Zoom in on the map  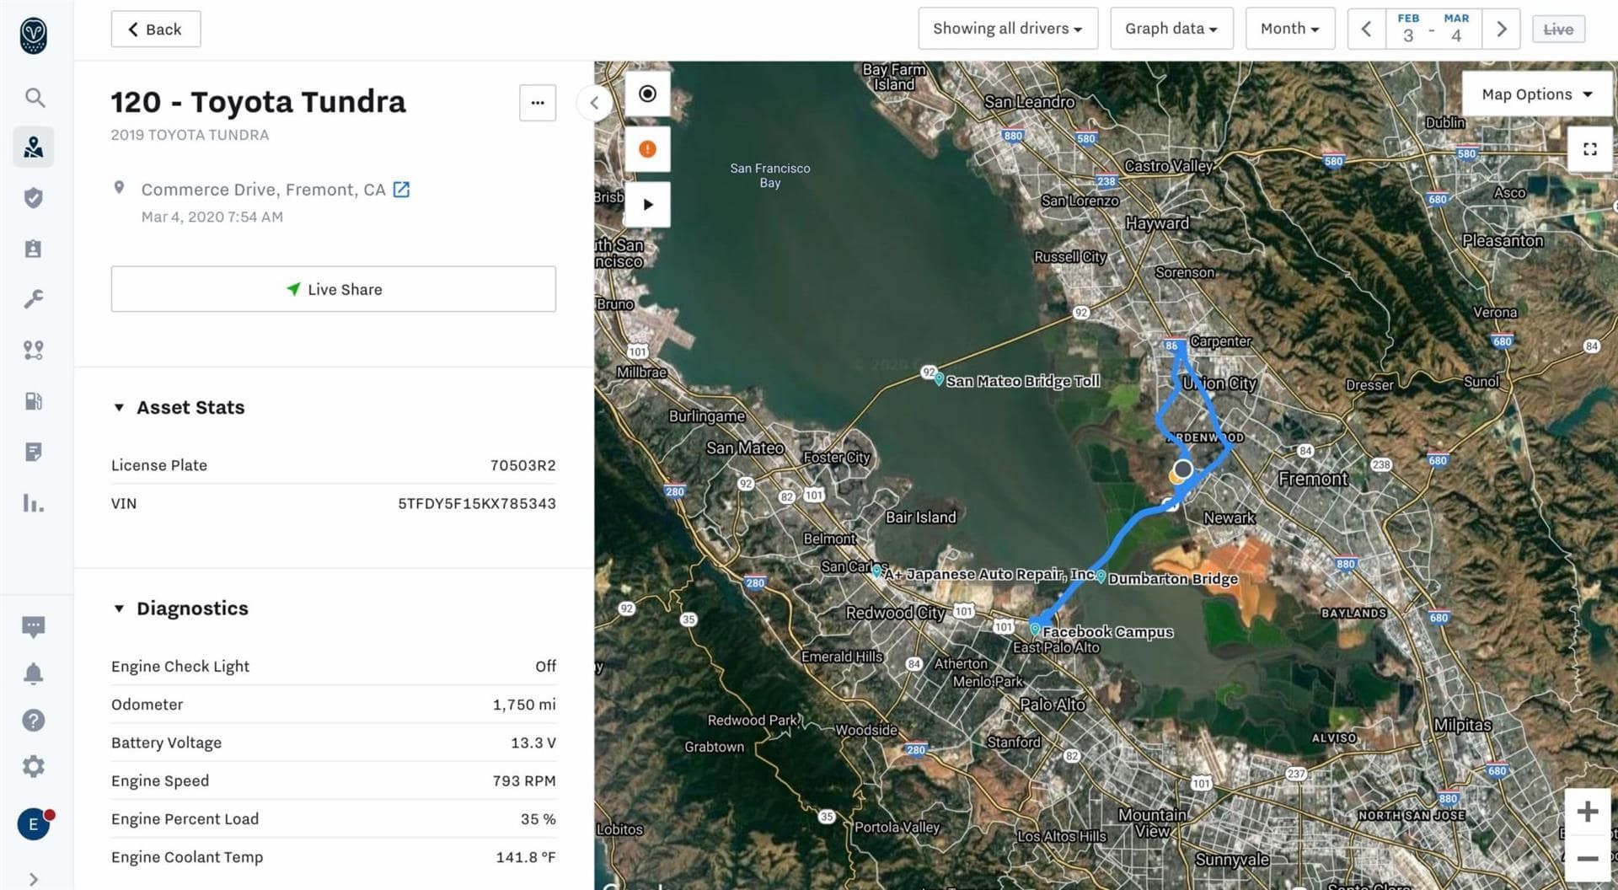[1588, 812]
